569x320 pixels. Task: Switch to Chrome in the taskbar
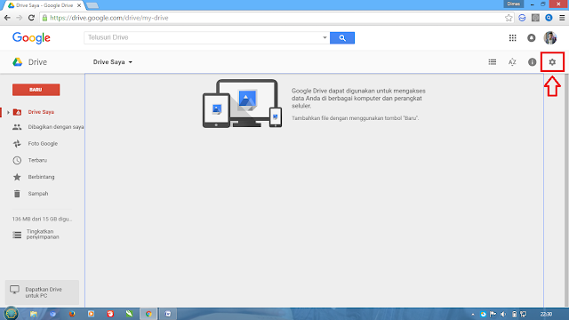coord(148,314)
